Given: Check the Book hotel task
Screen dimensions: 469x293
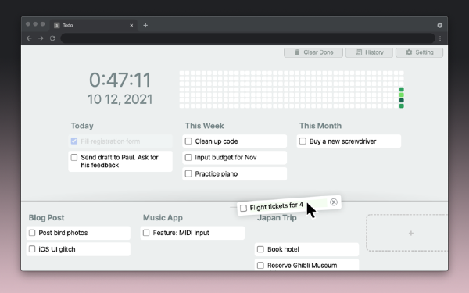Looking at the screenshot, I should [260, 249].
